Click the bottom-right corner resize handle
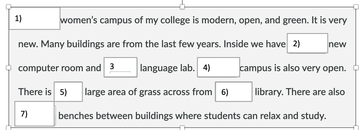 pyautogui.click(x=356, y=128)
